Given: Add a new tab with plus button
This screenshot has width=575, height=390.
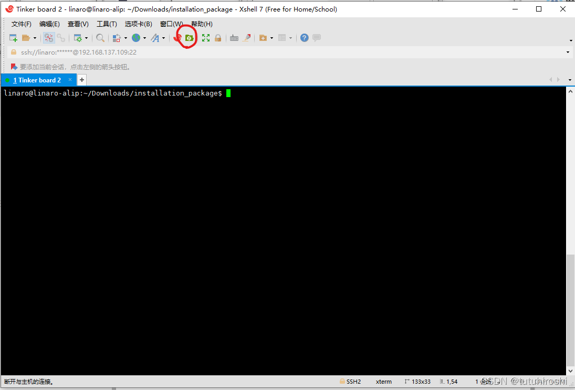Looking at the screenshot, I should coord(82,80).
